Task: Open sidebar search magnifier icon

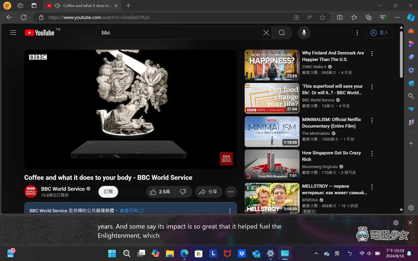Action: [x=411, y=96]
